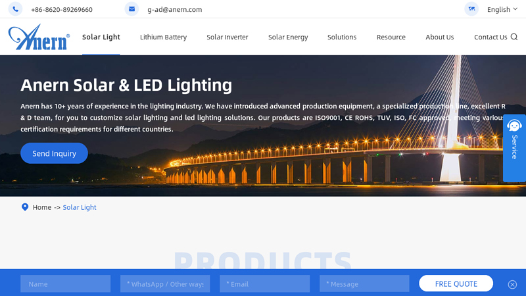Click the phone icon in top bar
The height and width of the screenshot is (296, 526).
pos(15,9)
